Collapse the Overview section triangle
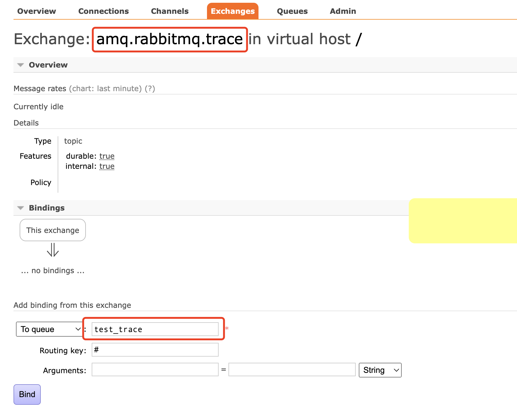This screenshot has width=517, height=410. (21, 65)
